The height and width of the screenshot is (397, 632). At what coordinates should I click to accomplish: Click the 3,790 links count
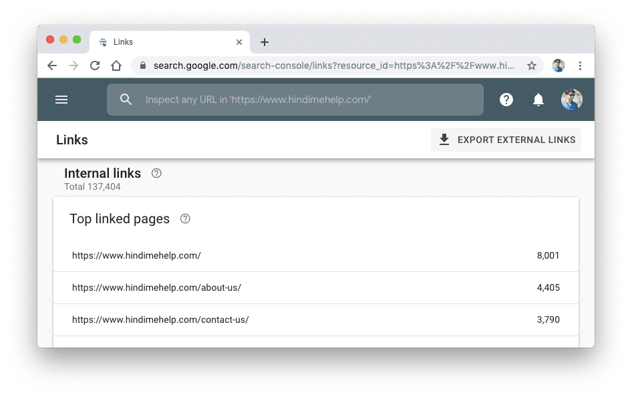(x=548, y=319)
